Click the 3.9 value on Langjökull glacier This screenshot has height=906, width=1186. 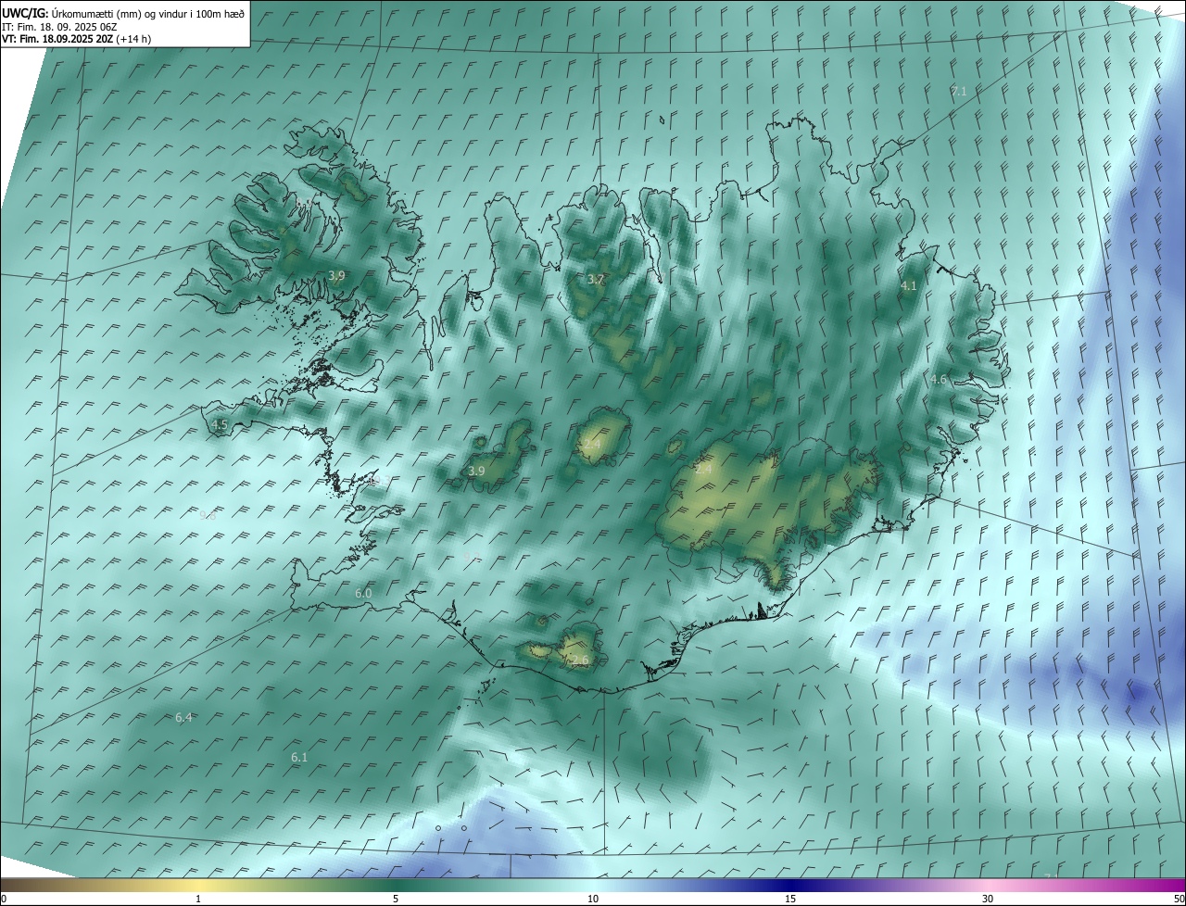(x=476, y=471)
